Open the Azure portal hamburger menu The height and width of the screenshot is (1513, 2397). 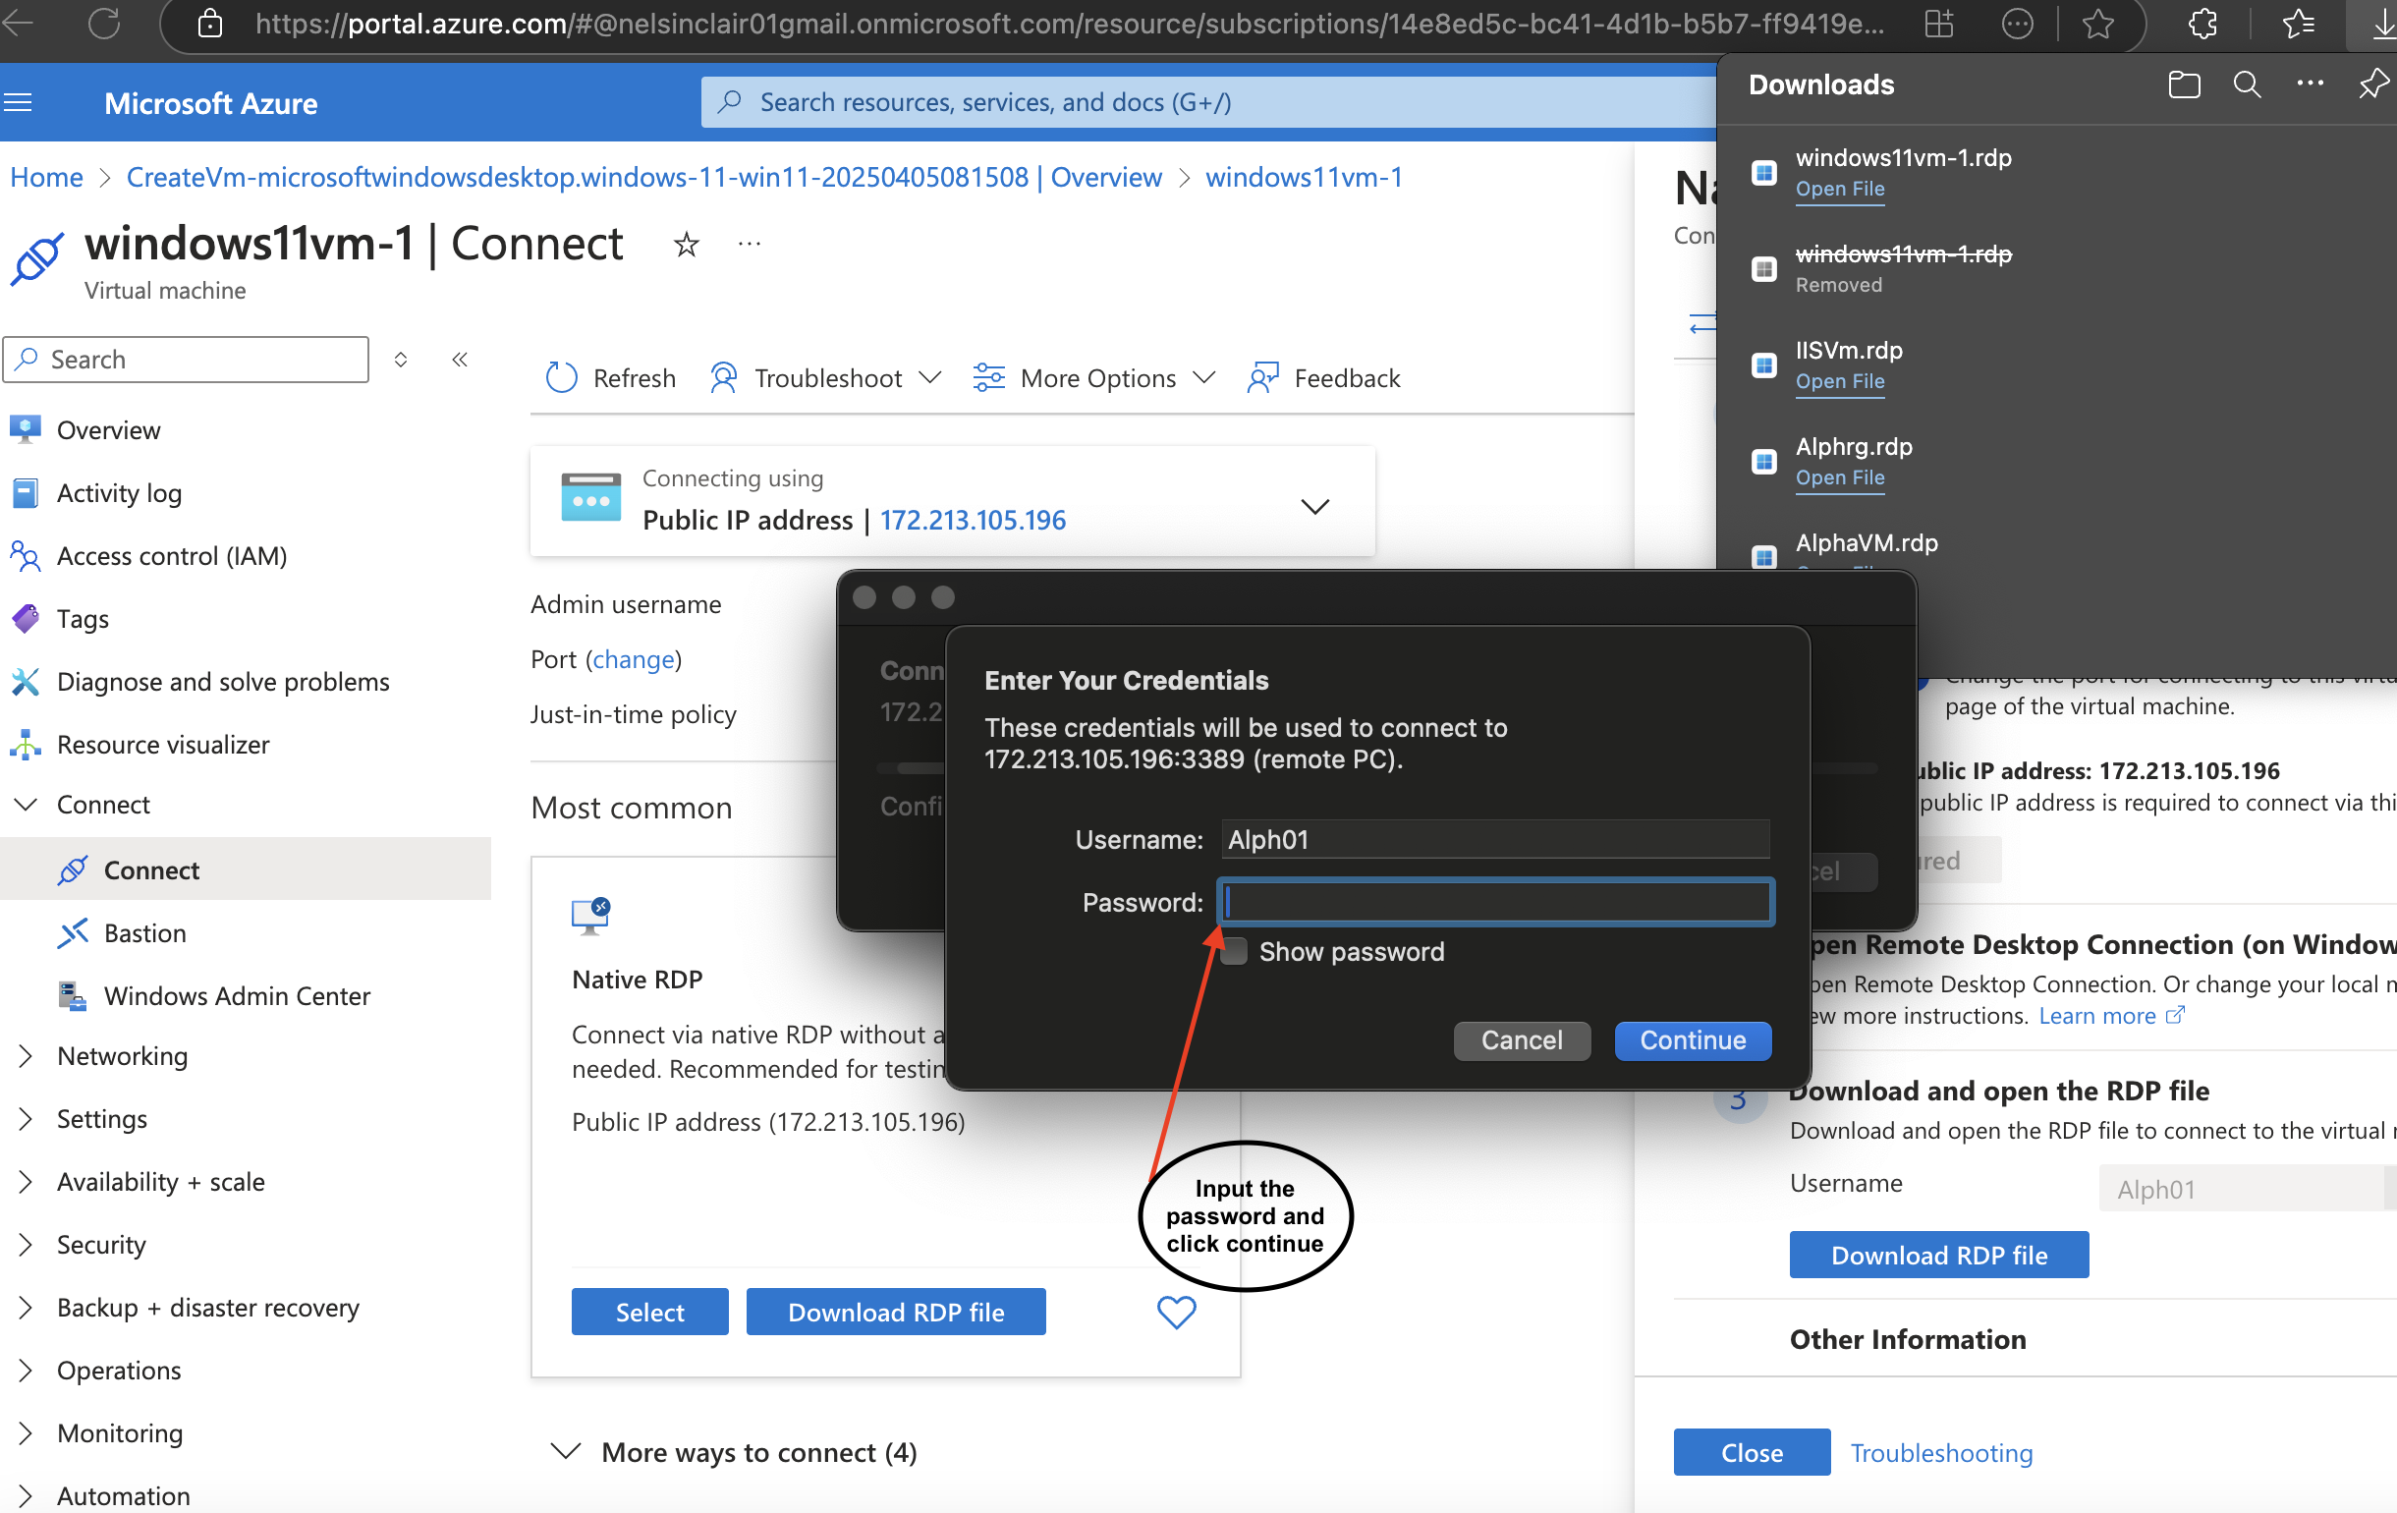tap(18, 102)
